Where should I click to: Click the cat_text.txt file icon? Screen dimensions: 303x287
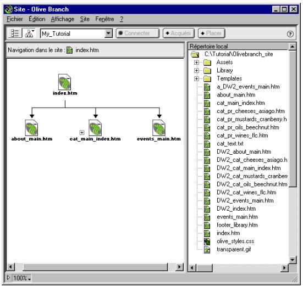[207, 144]
